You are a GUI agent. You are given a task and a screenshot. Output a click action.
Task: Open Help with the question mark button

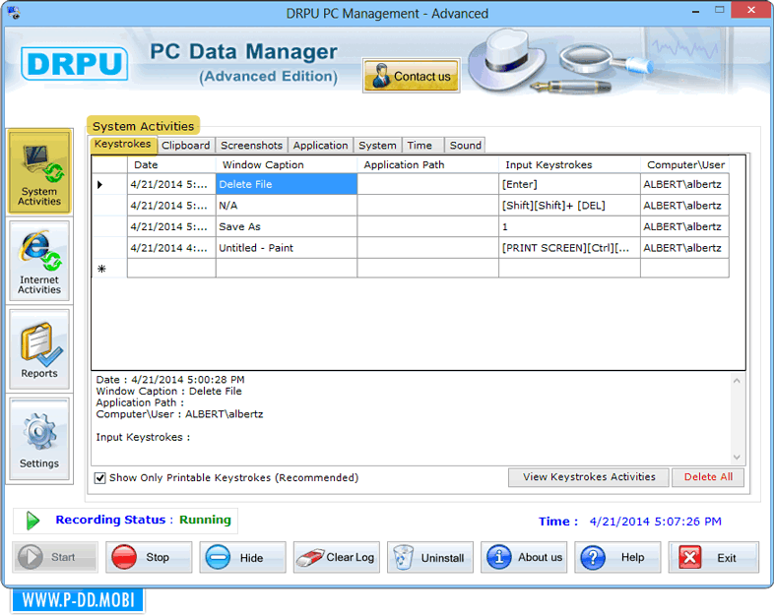[617, 557]
